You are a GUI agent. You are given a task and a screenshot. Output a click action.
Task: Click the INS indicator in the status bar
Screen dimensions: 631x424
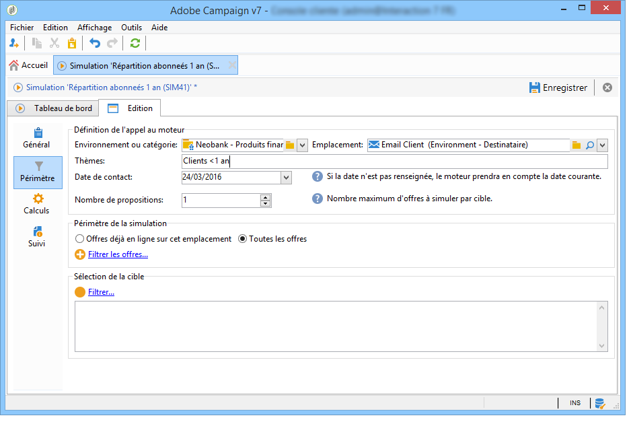[575, 403]
